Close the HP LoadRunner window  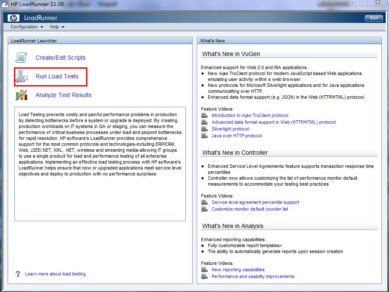[x=378, y=3]
